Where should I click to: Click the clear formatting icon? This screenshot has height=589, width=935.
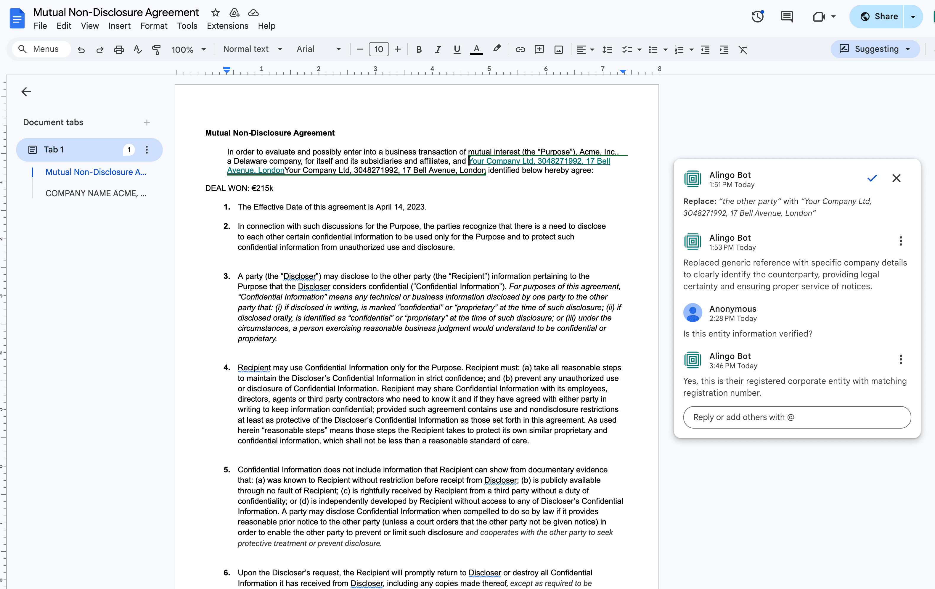pos(743,49)
